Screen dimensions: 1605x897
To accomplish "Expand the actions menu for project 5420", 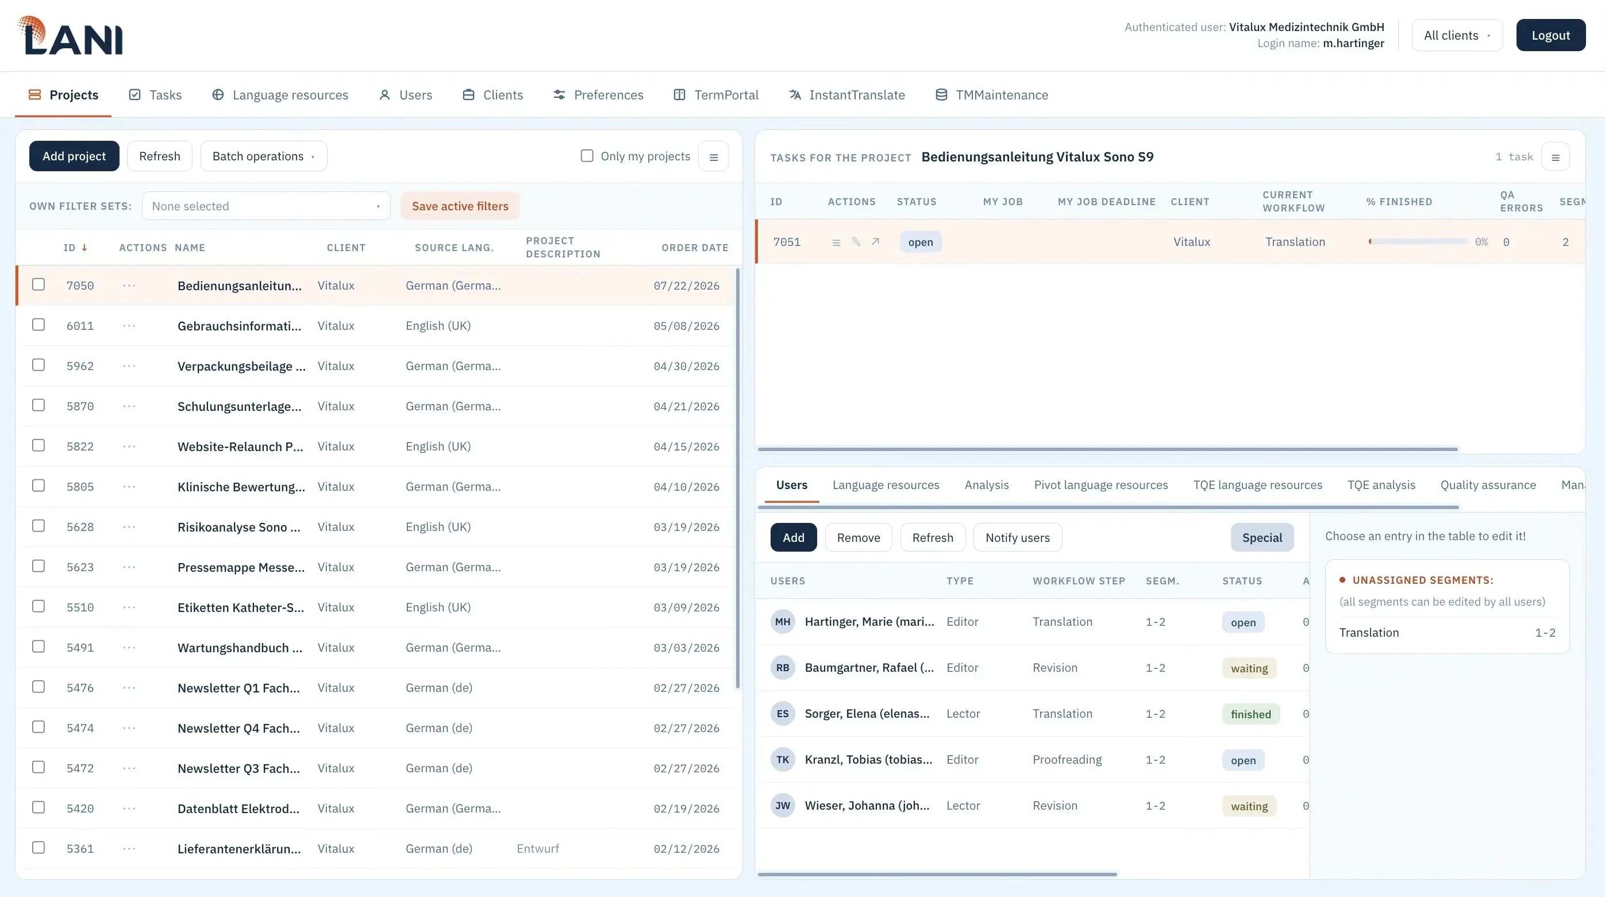I will pos(129,809).
